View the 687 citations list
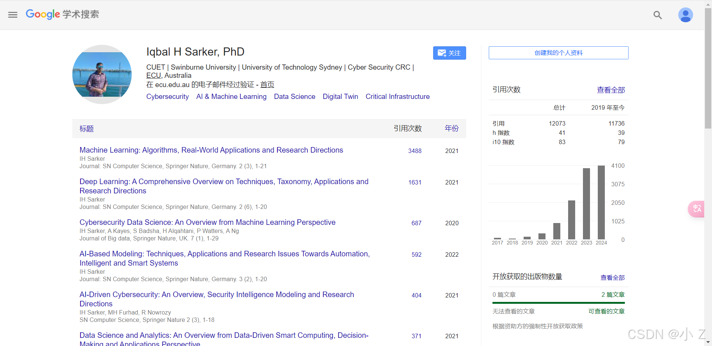 tap(416, 223)
